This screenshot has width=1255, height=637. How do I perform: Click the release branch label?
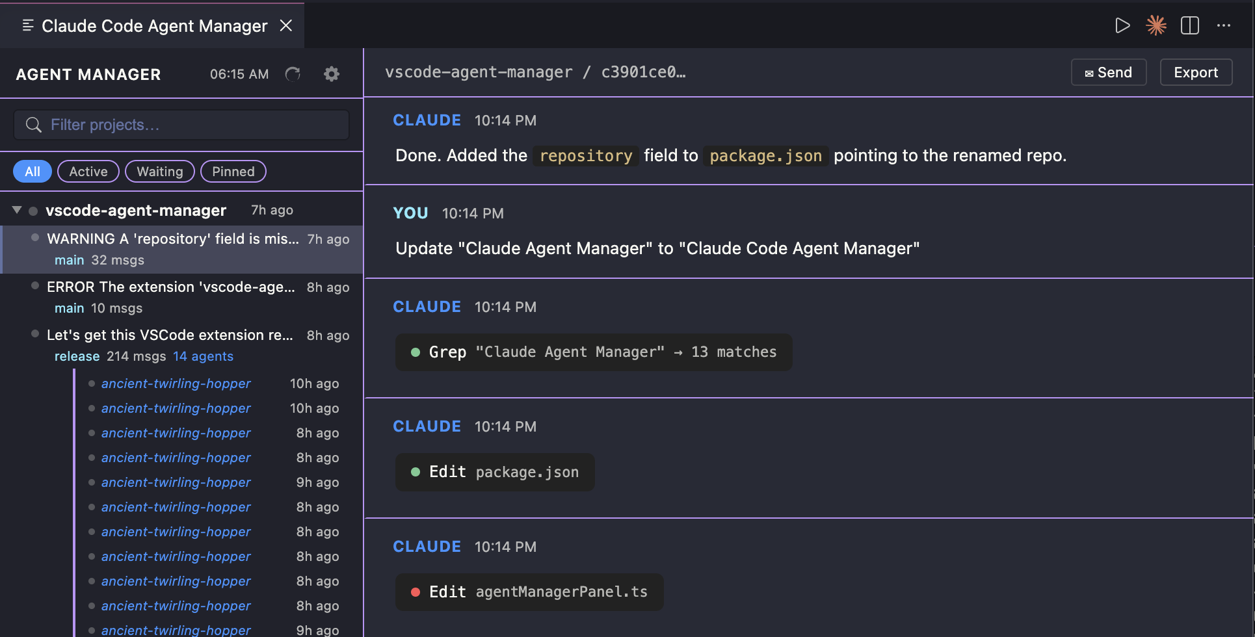[x=77, y=356]
